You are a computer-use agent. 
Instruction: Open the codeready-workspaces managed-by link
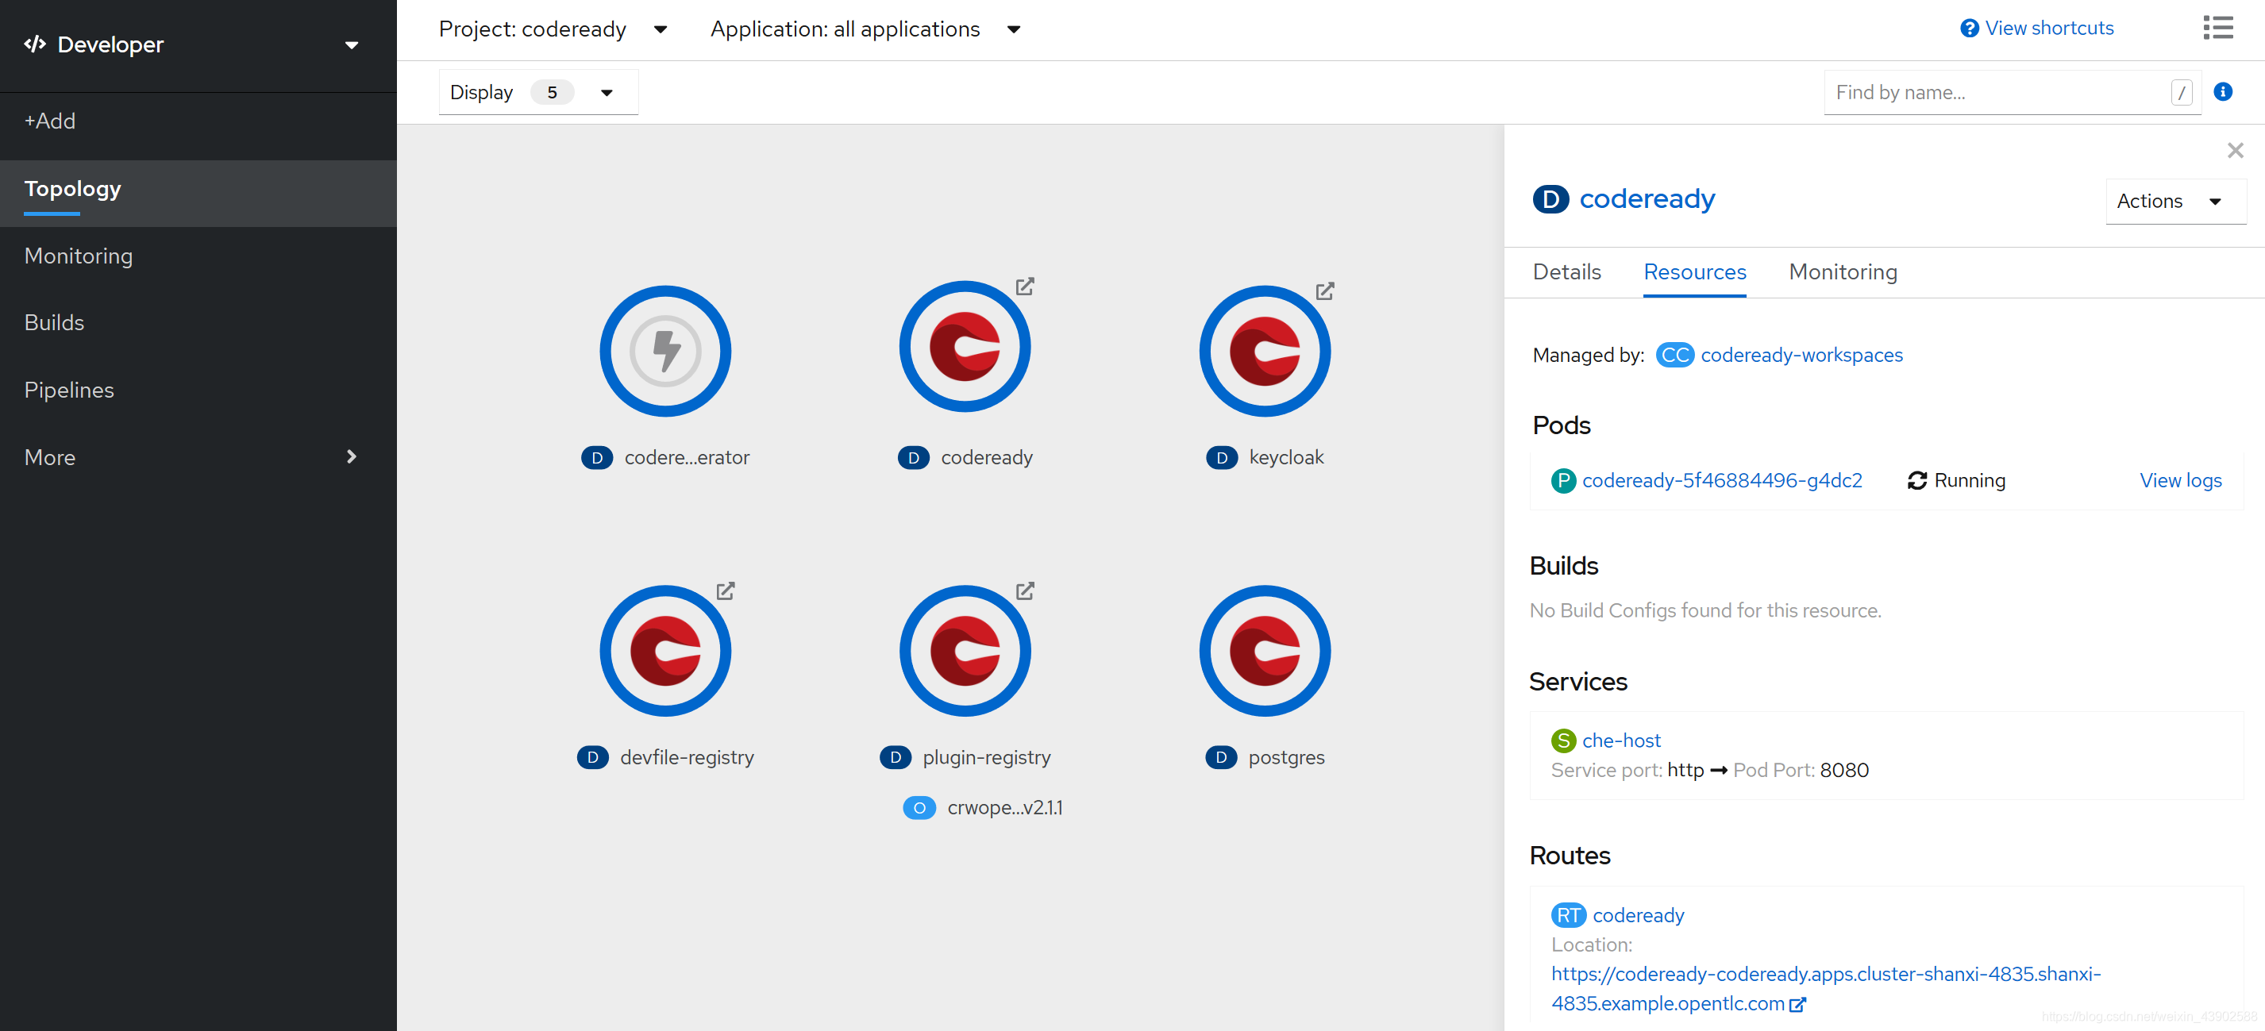[1801, 355]
